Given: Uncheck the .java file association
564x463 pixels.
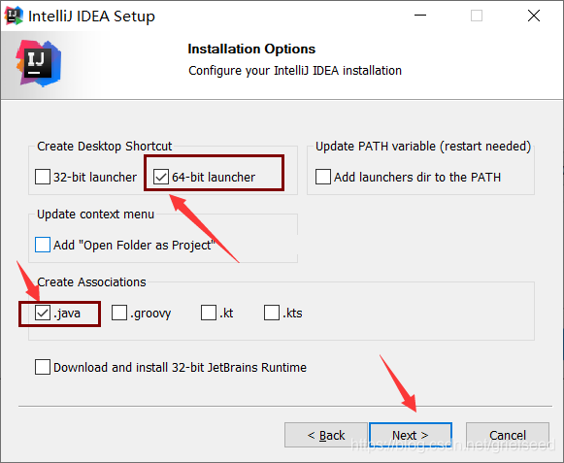Looking at the screenshot, I should pos(43,313).
